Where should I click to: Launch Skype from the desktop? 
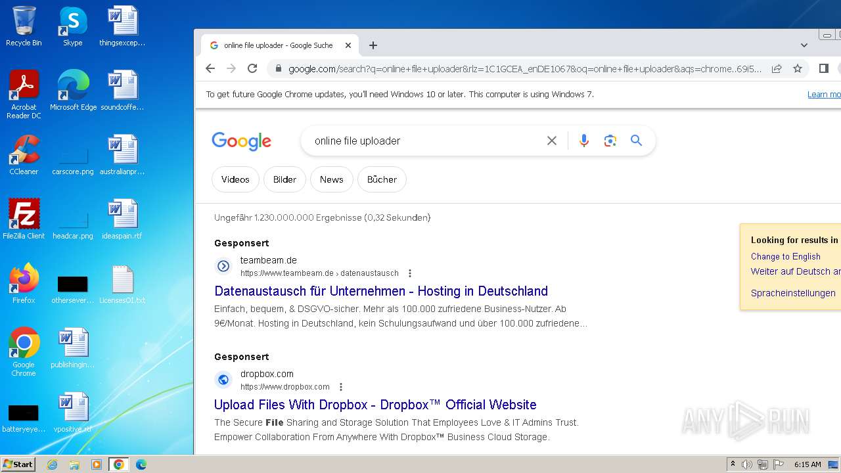pyautogui.click(x=73, y=26)
